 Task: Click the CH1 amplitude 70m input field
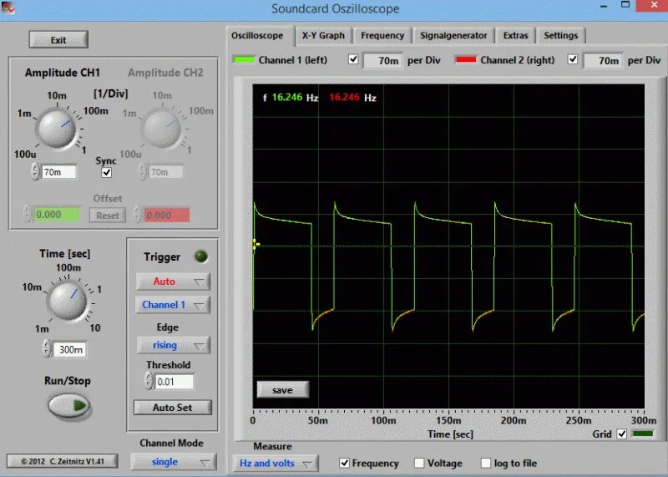click(x=58, y=172)
